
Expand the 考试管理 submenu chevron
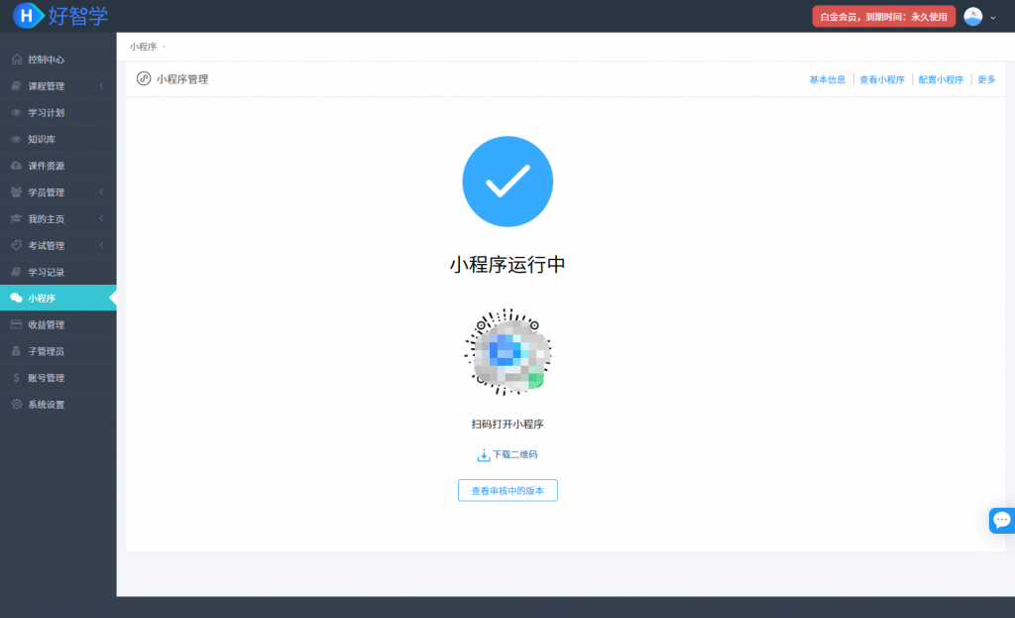pyautogui.click(x=101, y=246)
